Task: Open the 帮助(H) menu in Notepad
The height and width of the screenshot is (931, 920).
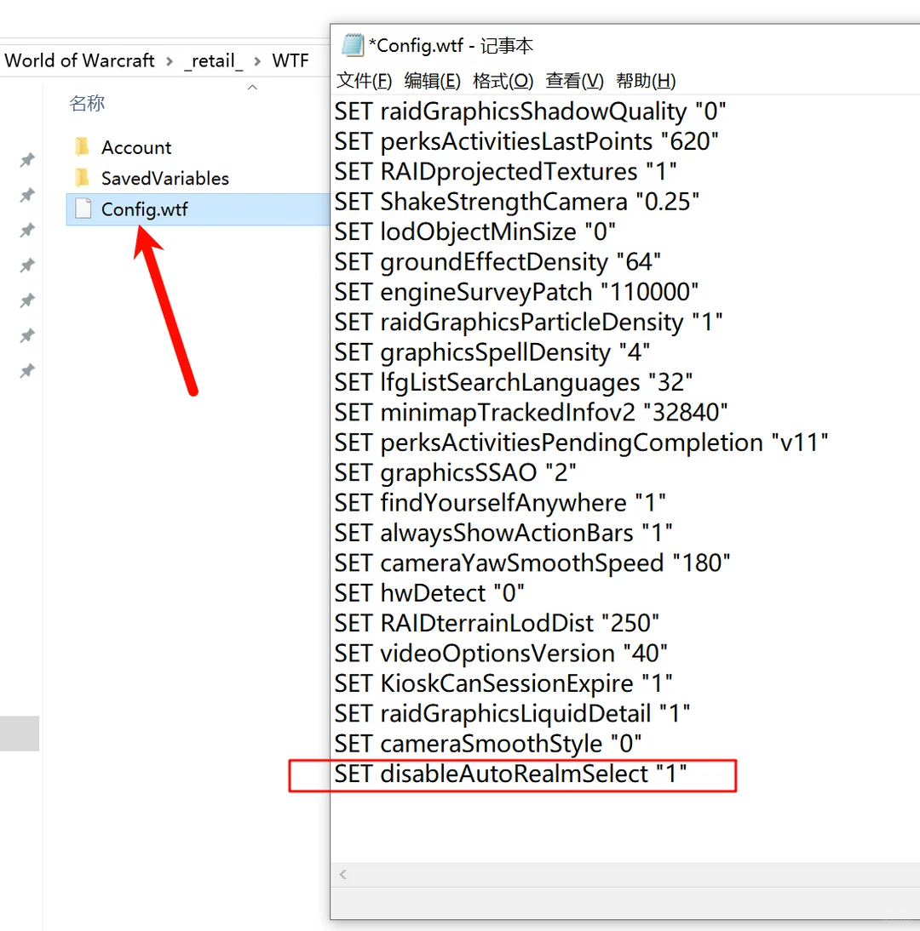Action: click(x=646, y=81)
